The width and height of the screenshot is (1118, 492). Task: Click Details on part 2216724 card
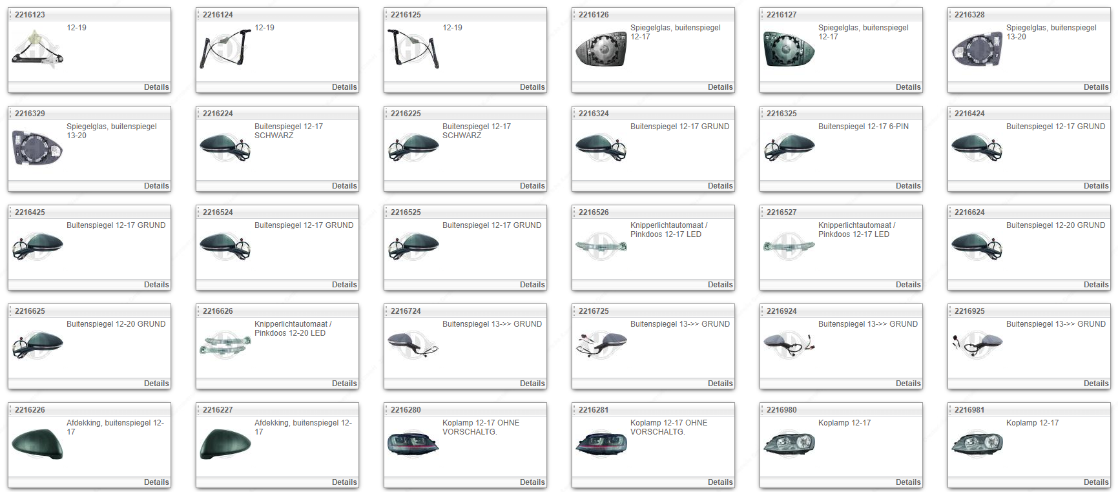point(532,384)
